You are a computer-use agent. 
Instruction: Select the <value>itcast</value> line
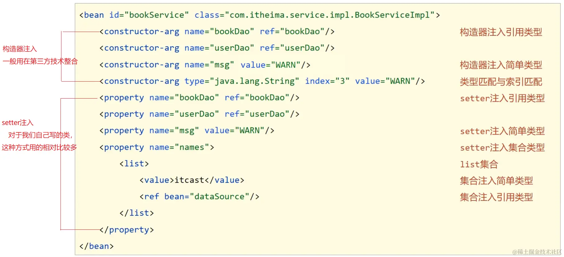click(x=192, y=180)
